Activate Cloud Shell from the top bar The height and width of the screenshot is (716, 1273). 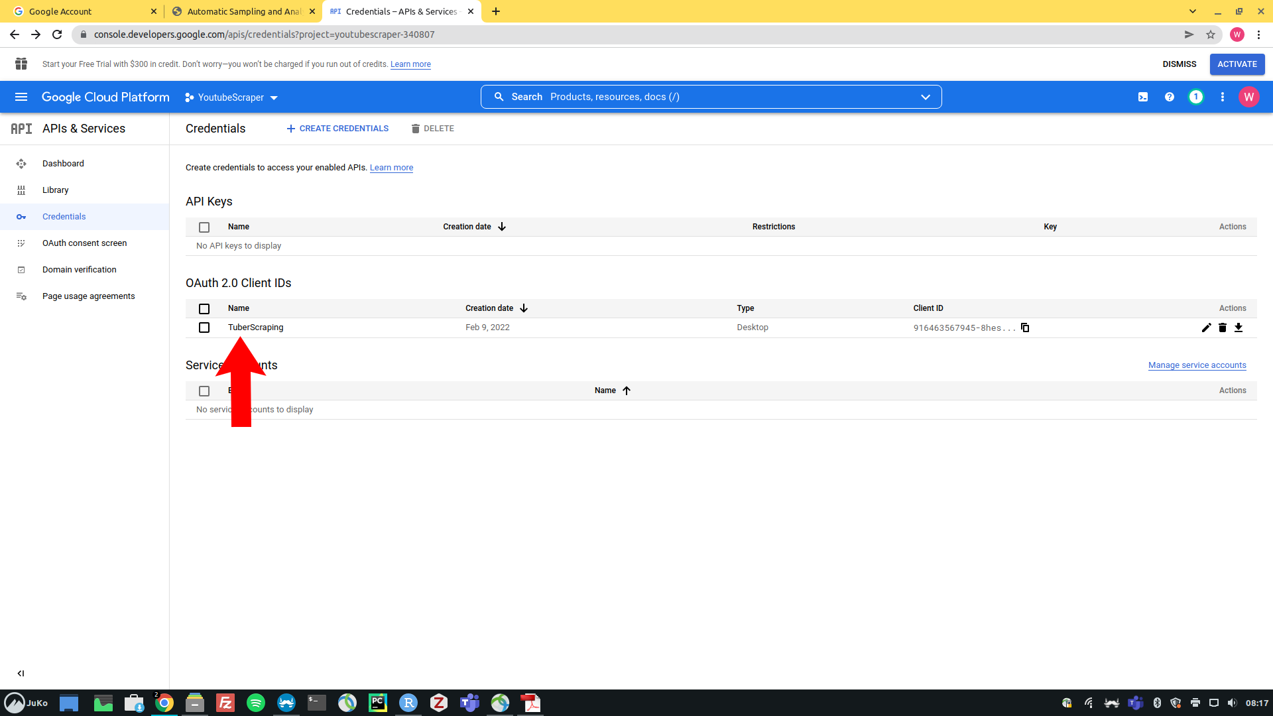pyautogui.click(x=1143, y=97)
